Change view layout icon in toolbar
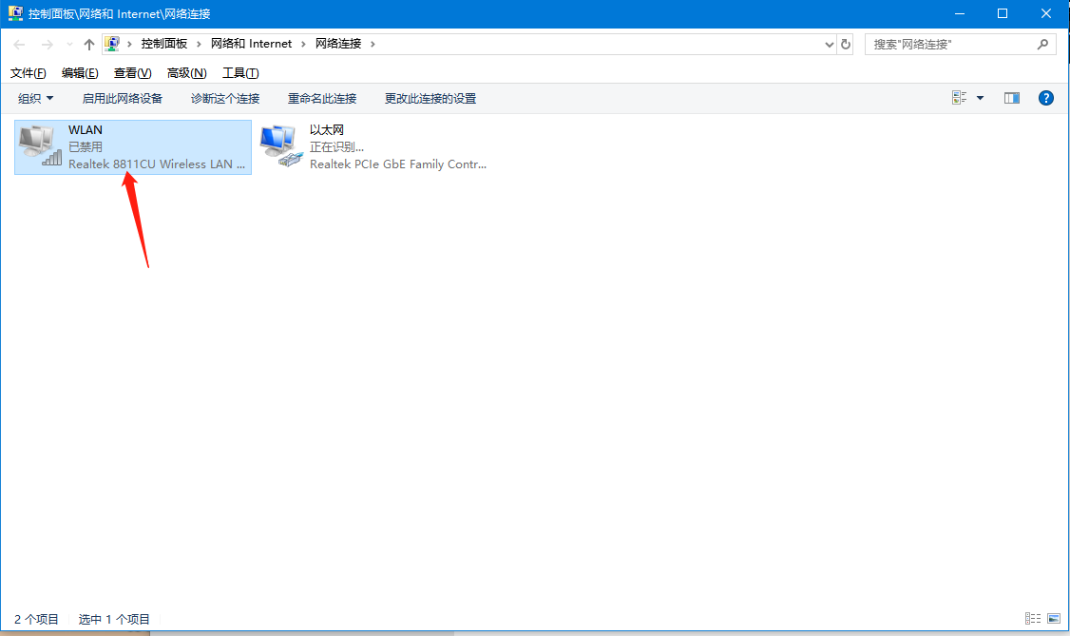Image resolution: width=1070 pixels, height=636 pixels. pyautogui.click(x=960, y=98)
